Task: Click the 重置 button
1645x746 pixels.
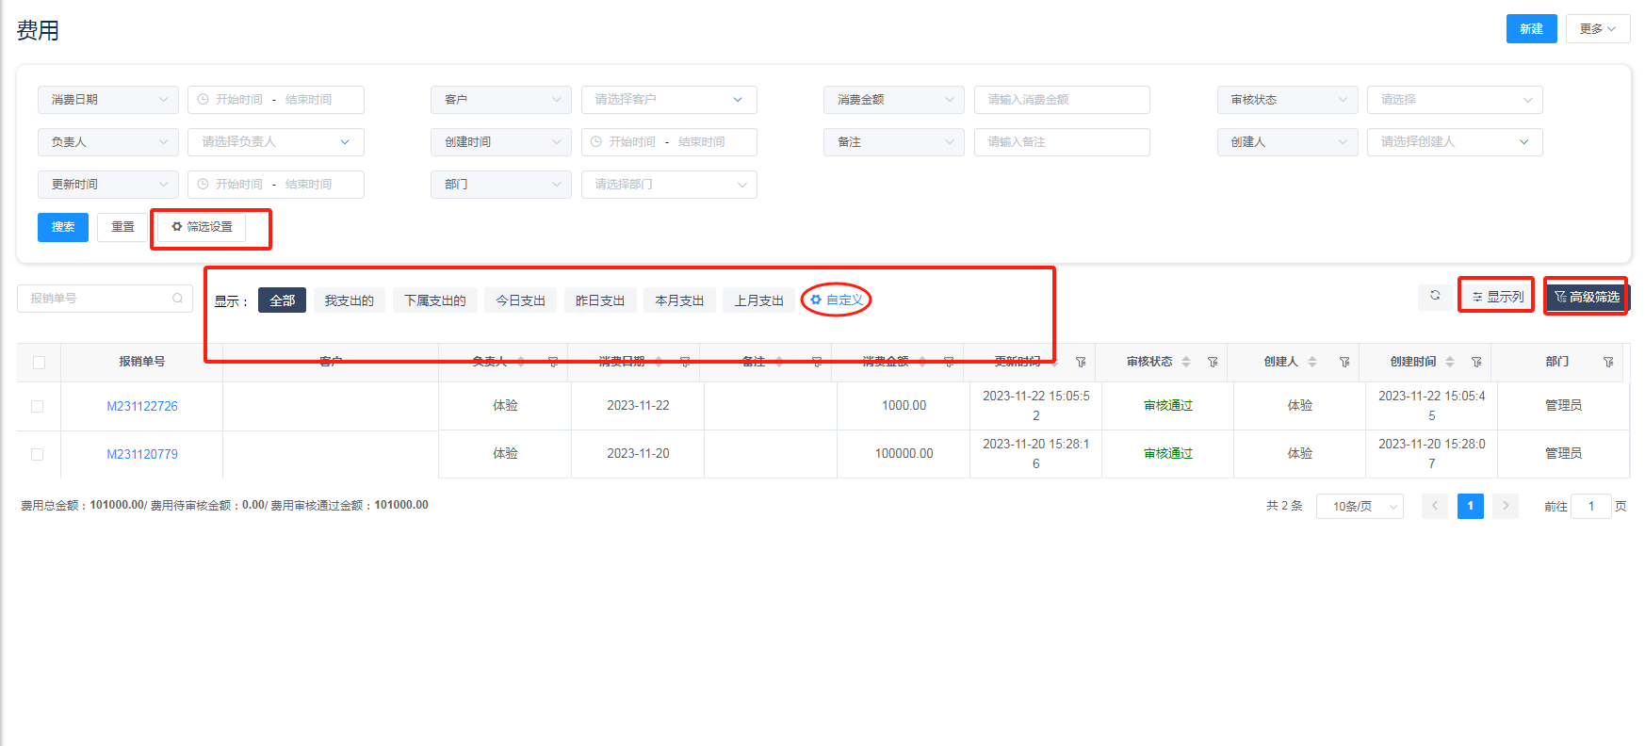Action: (x=122, y=227)
